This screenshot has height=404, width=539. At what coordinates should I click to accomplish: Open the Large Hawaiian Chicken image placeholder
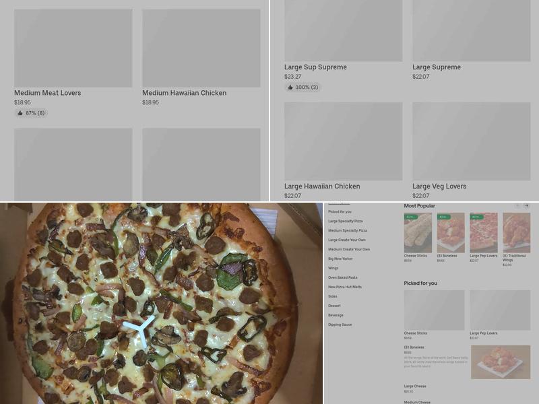344,141
